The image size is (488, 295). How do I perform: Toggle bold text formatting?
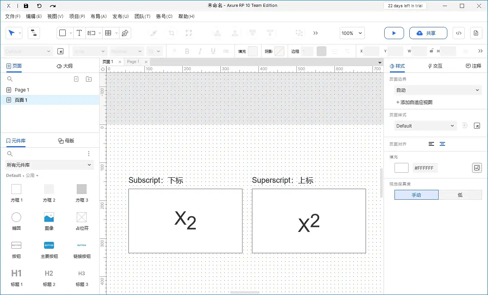(187, 51)
